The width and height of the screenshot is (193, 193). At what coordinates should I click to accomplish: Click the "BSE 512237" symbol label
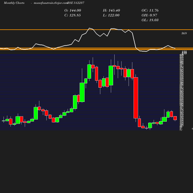[76, 3]
